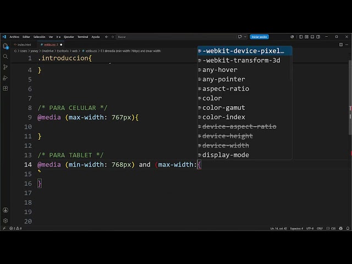The image size is (352, 264).
Task: Open the Terminal menu
Action: [x=83, y=37]
